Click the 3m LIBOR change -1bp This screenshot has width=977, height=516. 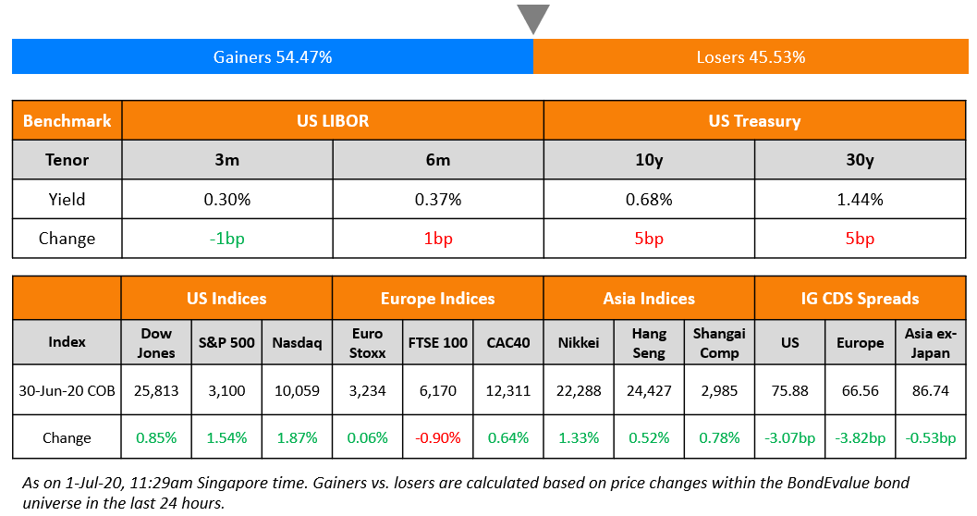(x=227, y=238)
